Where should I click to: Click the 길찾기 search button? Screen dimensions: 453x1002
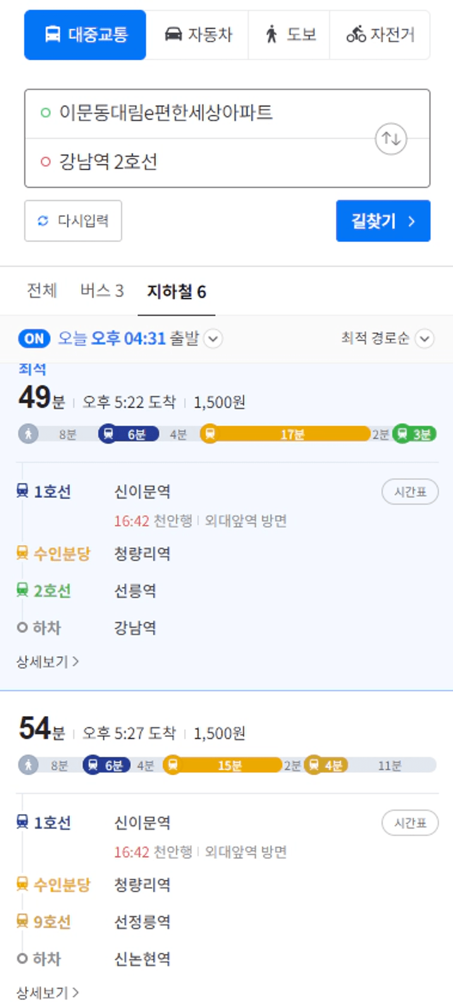(x=383, y=221)
